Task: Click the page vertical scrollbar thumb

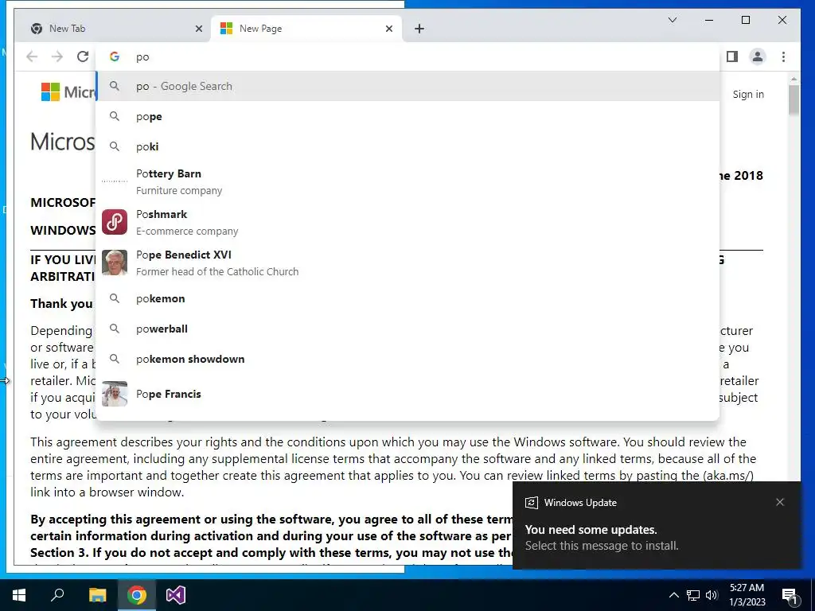Action: 794,99
